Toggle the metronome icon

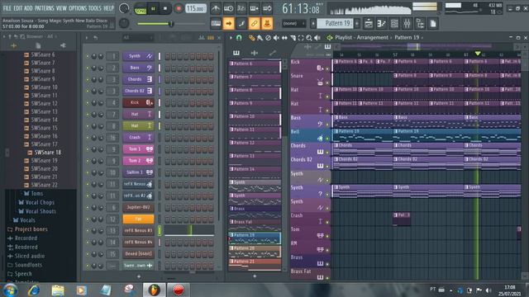pos(216,8)
